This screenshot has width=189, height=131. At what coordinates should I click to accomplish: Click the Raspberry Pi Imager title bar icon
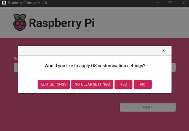(4, 3)
